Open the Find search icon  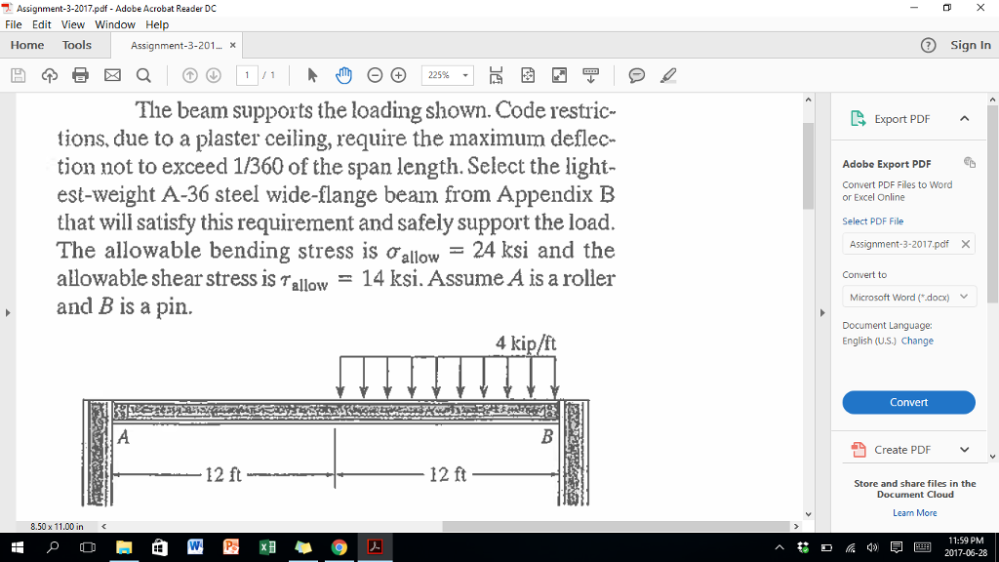pos(141,74)
